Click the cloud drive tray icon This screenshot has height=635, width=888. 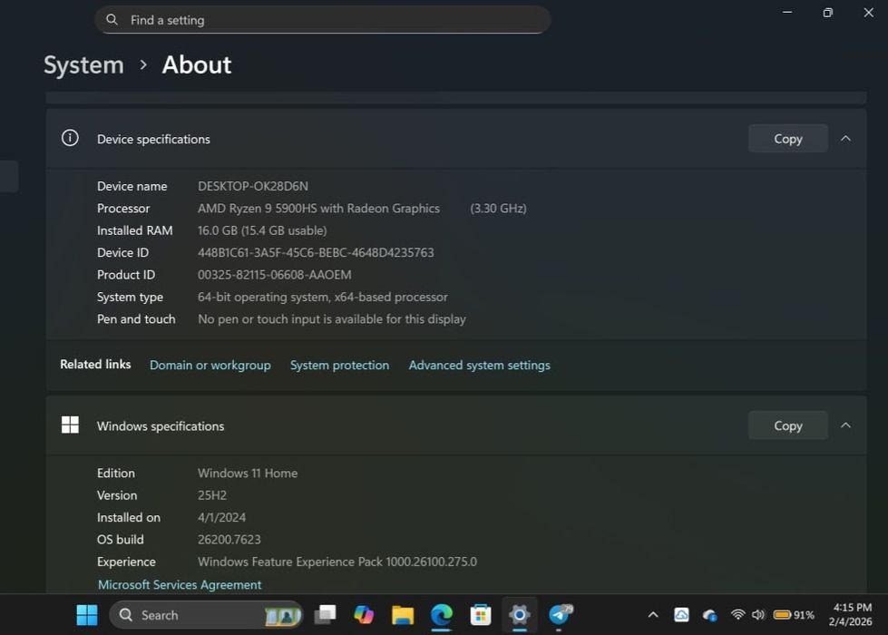(x=681, y=615)
